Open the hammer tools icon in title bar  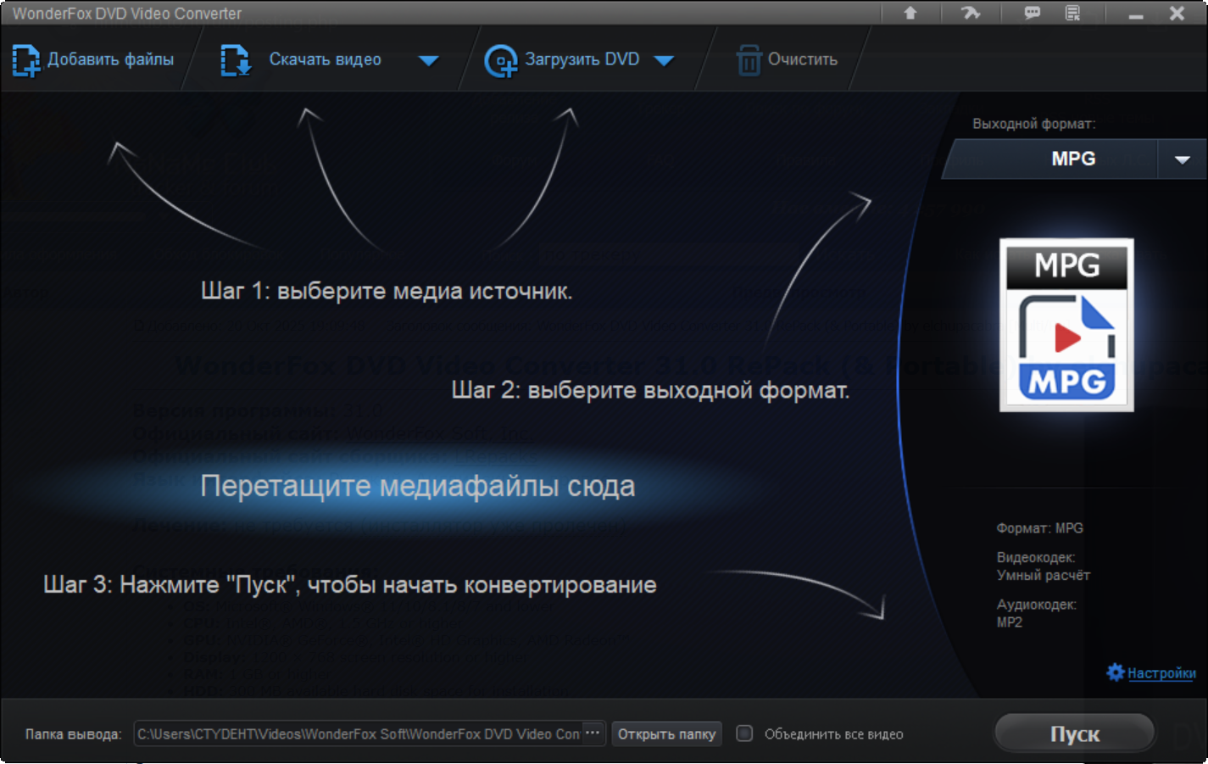point(971,13)
